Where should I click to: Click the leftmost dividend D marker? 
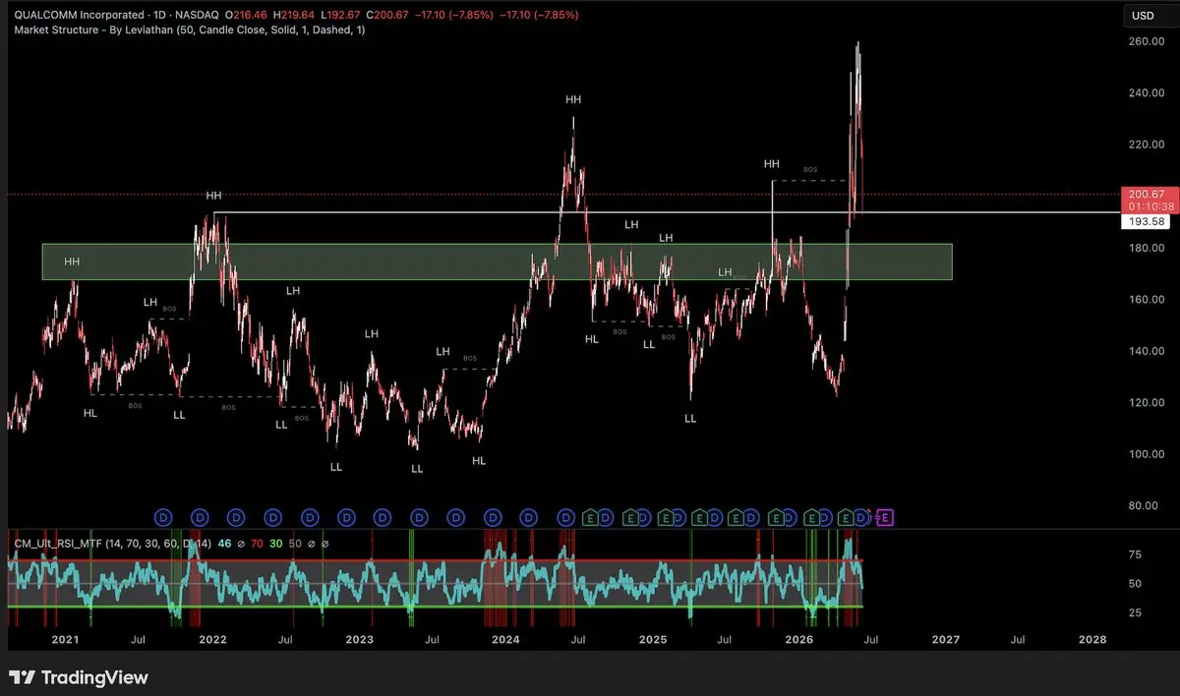point(163,517)
